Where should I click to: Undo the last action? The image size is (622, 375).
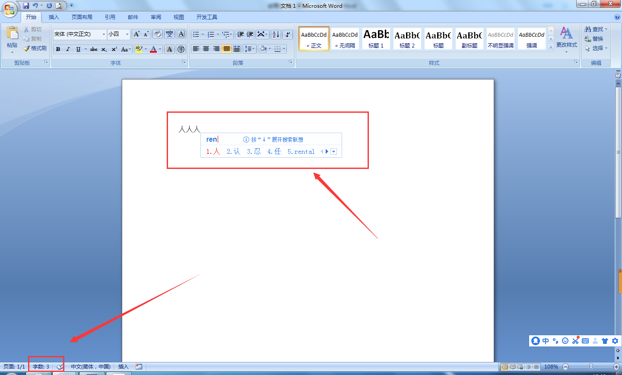tap(35, 6)
